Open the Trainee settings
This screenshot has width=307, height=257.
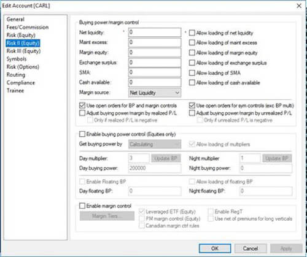15,91
